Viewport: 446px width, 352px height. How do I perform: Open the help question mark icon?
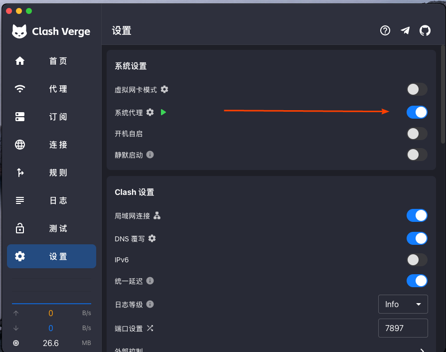point(385,30)
